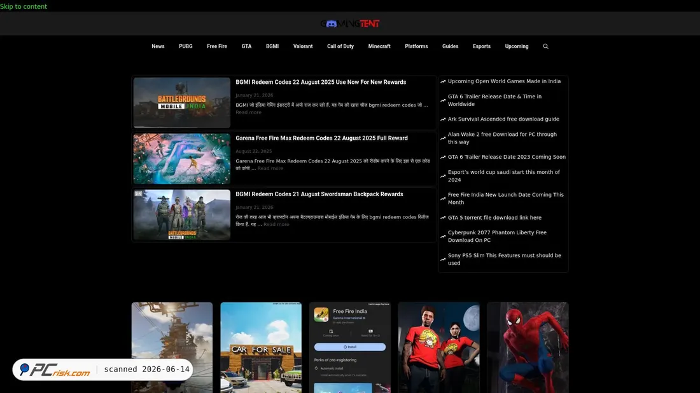Open the BGMI squad characters thumbnail
Screen dimensions: 700x393
182,215
